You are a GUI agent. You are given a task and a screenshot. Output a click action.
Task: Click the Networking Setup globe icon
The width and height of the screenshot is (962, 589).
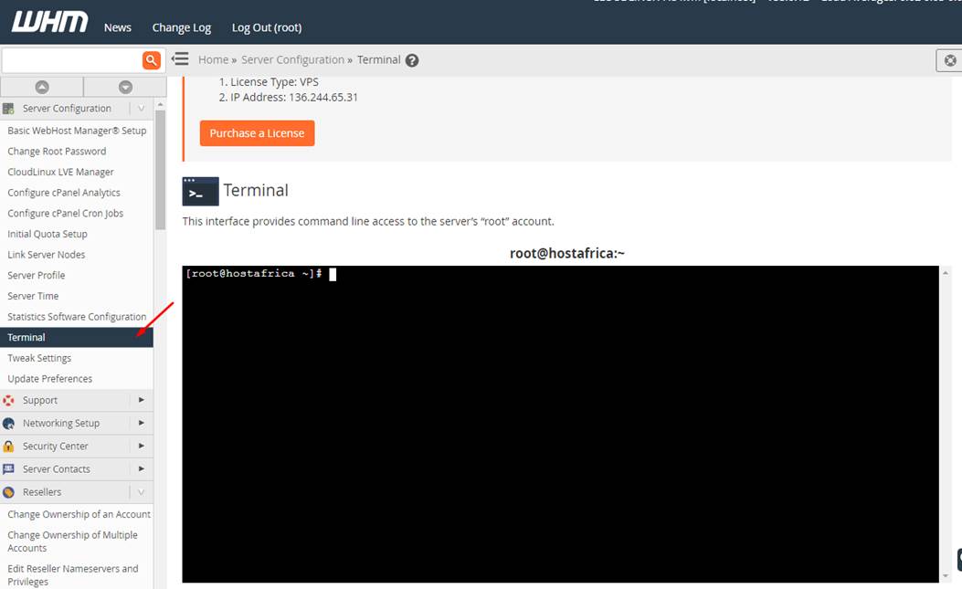pos(9,423)
